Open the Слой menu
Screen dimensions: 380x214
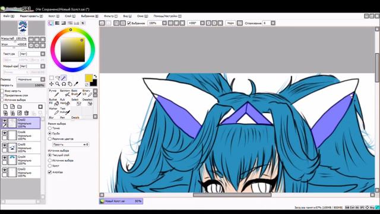(70, 16)
